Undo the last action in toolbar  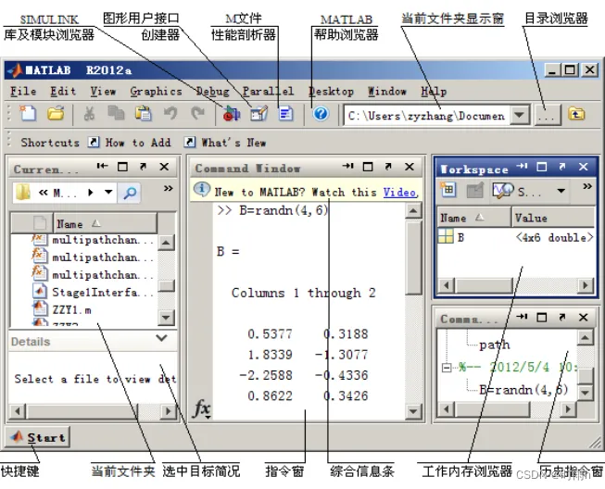coord(170,113)
